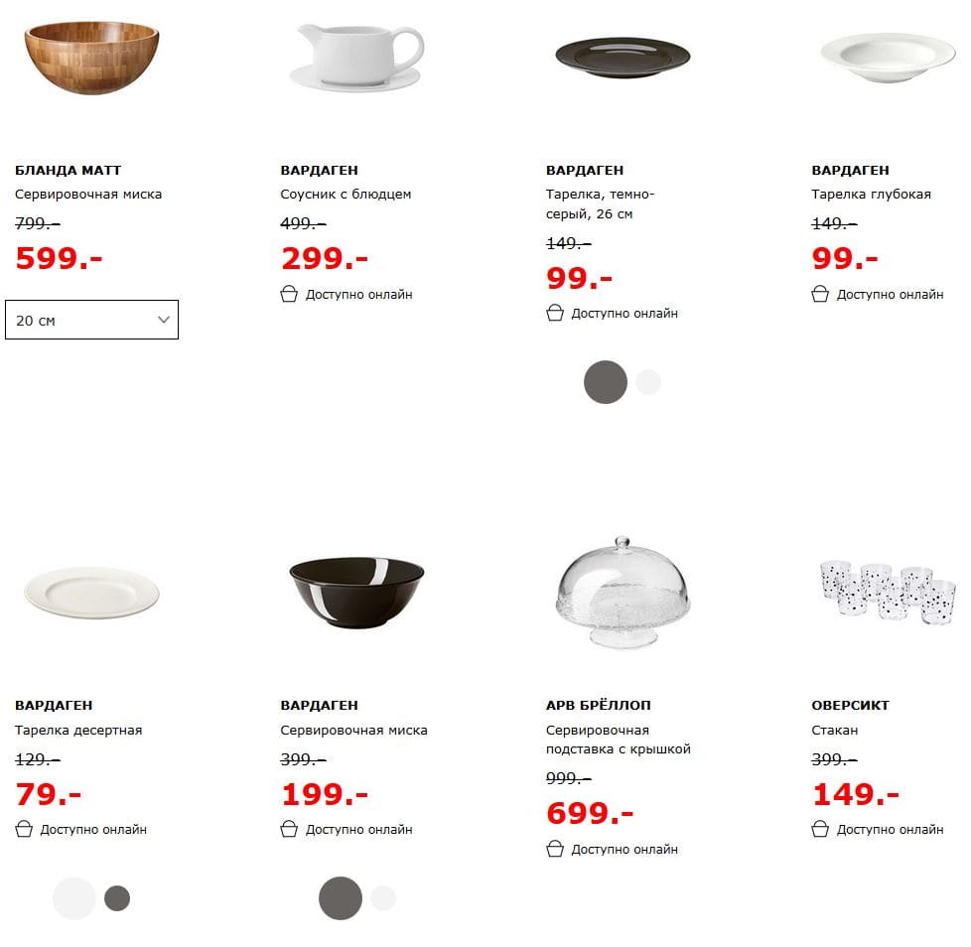Screen dimensions: 971x947
Task: Select dark grey swatch for Тарелка 26 см
Action: coord(606,382)
